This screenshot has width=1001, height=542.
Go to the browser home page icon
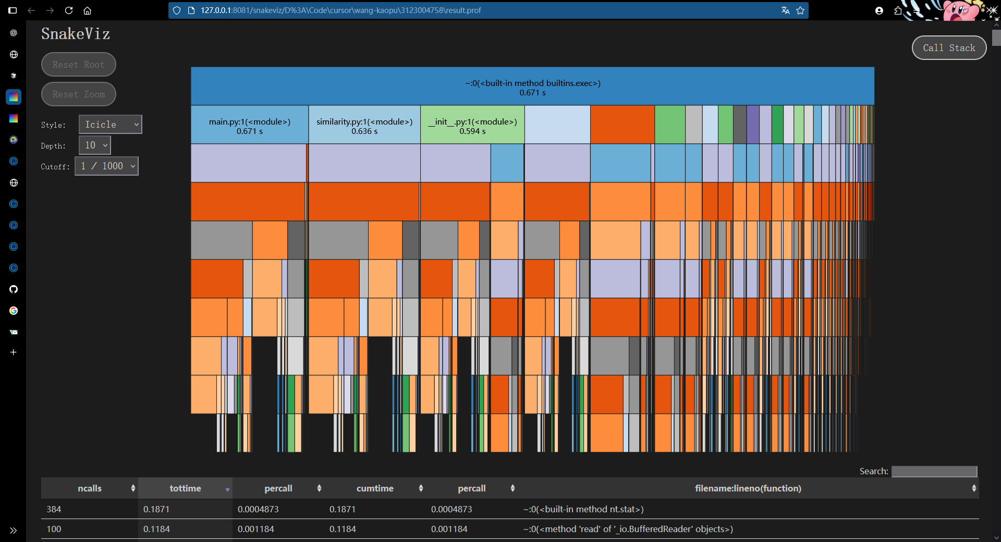click(88, 10)
